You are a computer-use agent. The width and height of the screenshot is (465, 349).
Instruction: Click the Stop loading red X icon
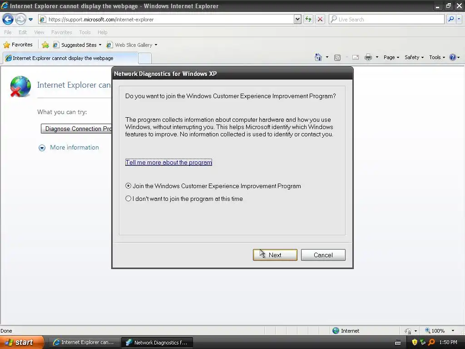(320, 19)
